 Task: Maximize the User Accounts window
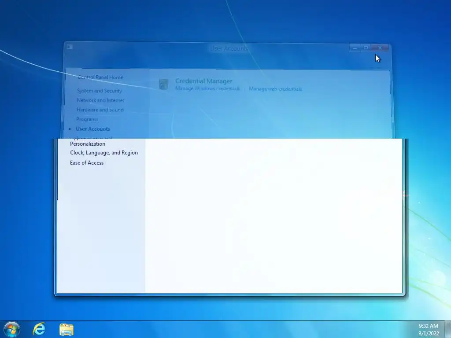pos(366,48)
